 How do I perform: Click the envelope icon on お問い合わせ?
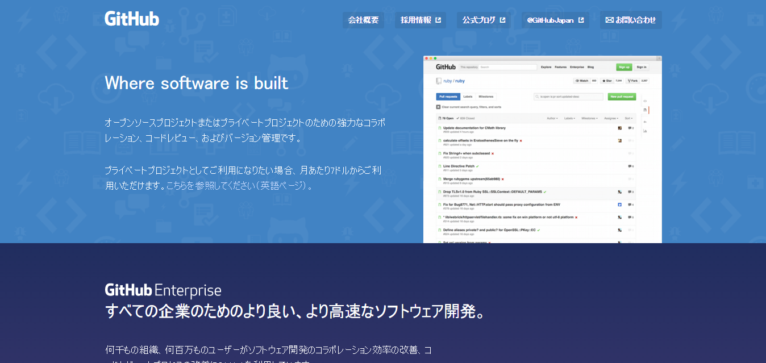(x=609, y=20)
